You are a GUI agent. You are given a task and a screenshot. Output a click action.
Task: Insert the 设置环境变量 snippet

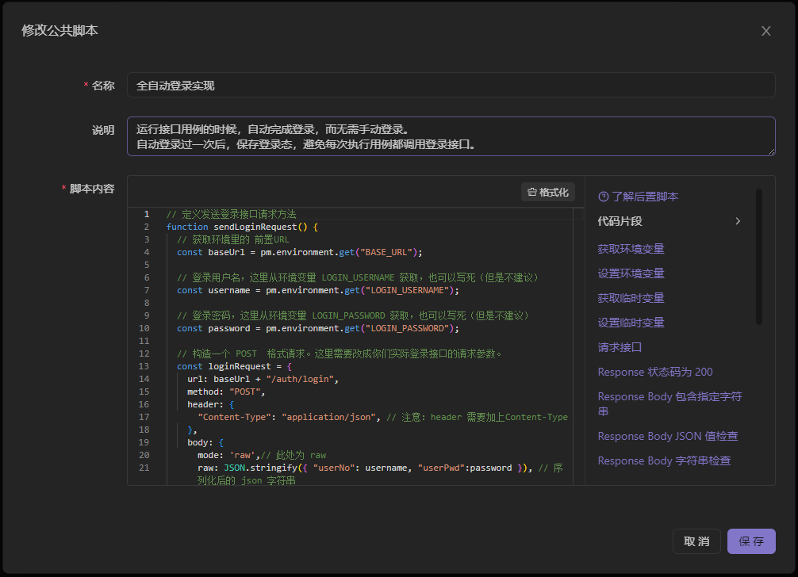(631, 273)
